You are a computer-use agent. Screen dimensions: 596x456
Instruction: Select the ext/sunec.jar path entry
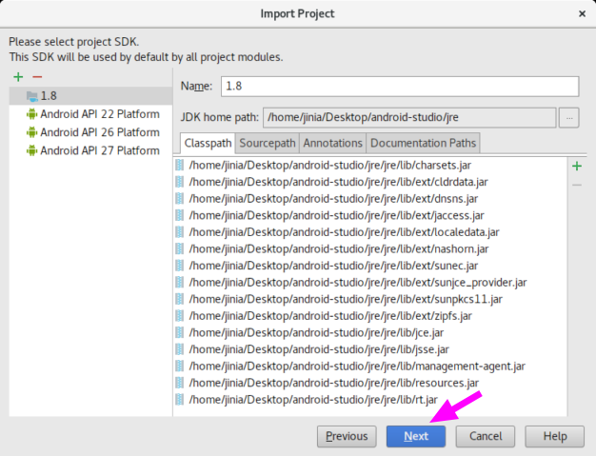pyautogui.click(x=370, y=266)
